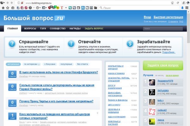Open the 'по интересам' filter dropdown
The width and height of the screenshot is (190, 126).
[32, 64]
